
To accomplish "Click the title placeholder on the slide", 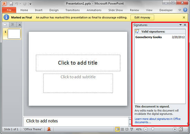I will [x=78, y=63].
